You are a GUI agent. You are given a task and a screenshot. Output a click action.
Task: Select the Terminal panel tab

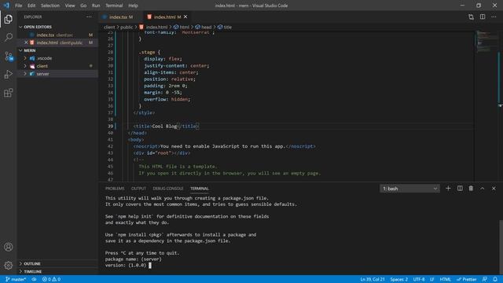coord(199,189)
